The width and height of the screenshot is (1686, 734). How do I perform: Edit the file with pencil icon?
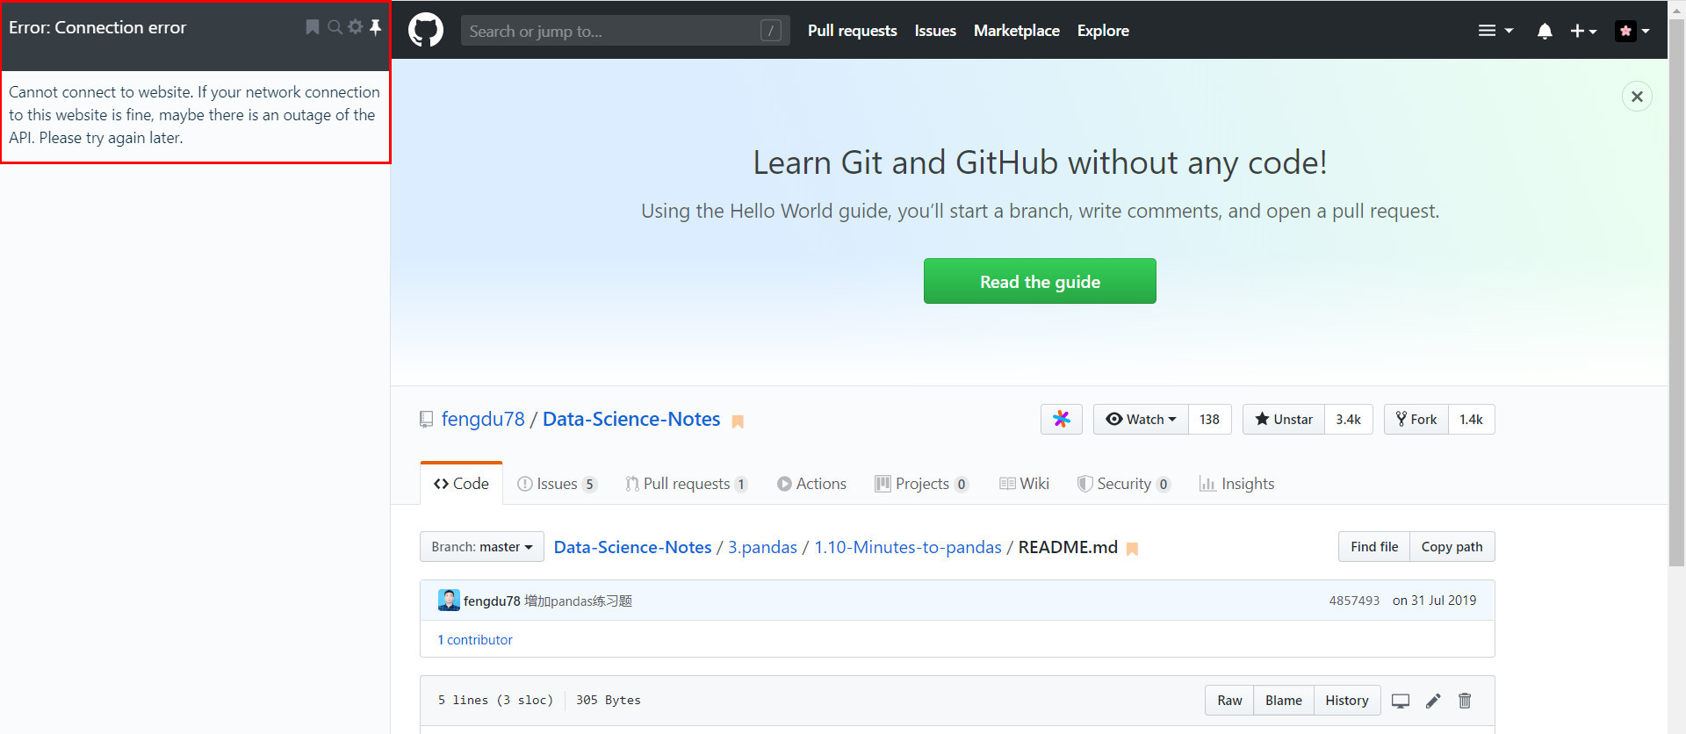pos(1433,701)
